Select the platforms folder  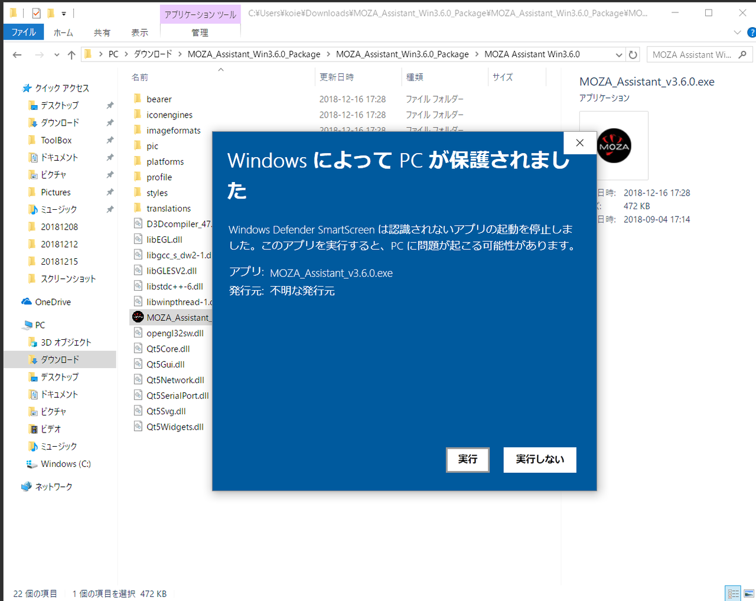point(165,161)
